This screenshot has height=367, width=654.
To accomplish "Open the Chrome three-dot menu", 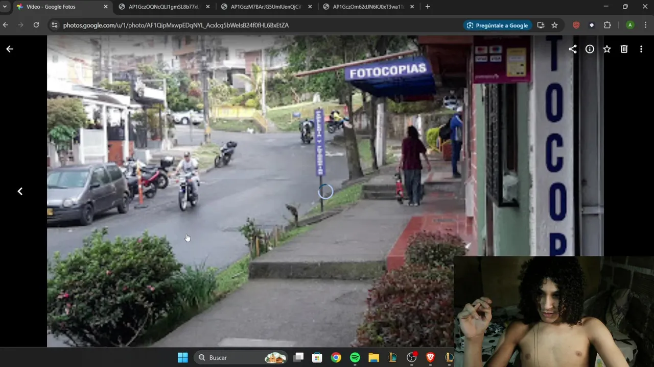I will [x=646, y=25].
